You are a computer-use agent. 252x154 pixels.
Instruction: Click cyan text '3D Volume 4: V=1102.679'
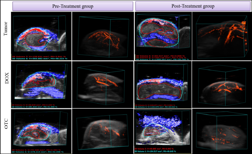point(156,107)
